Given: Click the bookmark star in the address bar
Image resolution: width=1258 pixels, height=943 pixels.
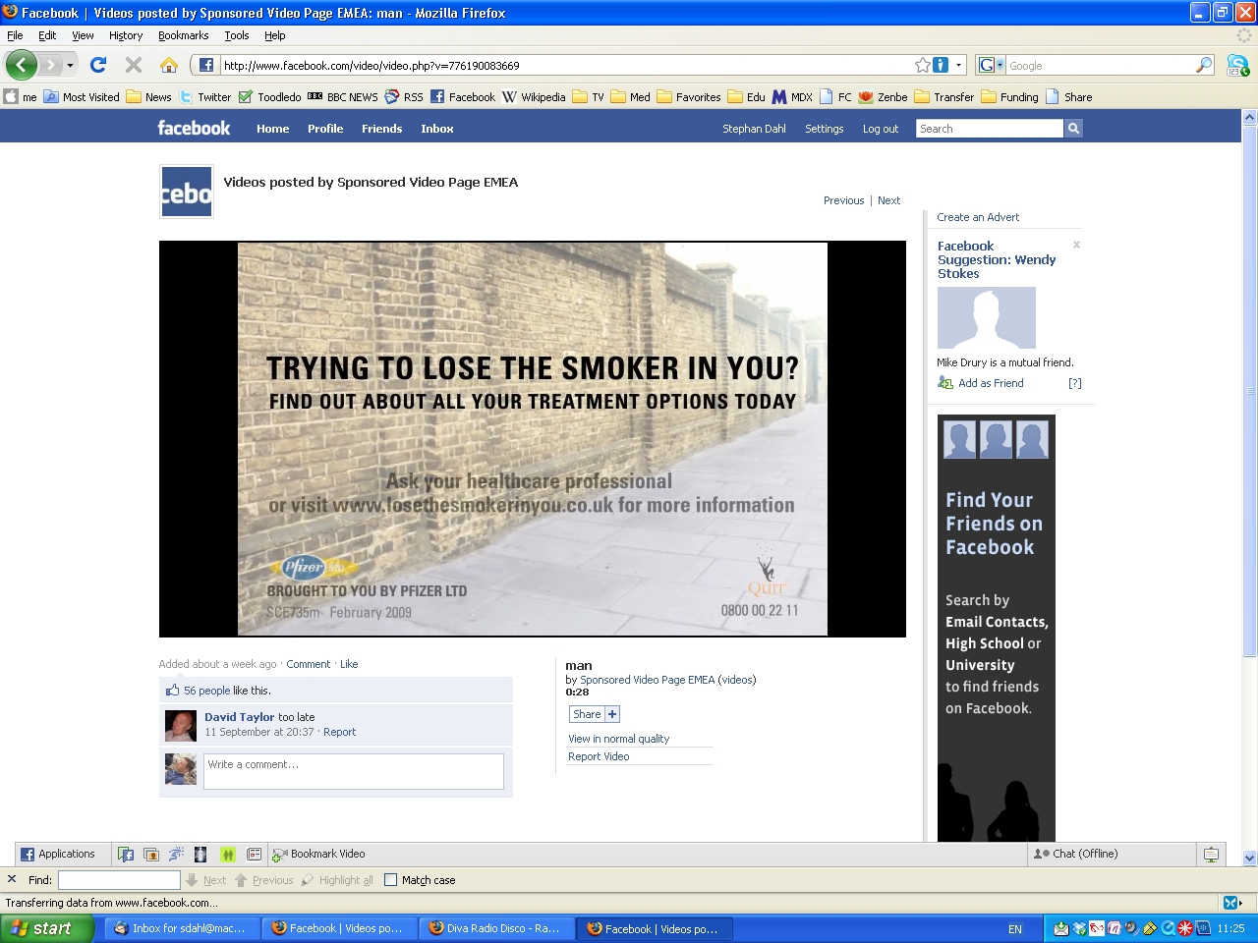Looking at the screenshot, I should coord(922,66).
